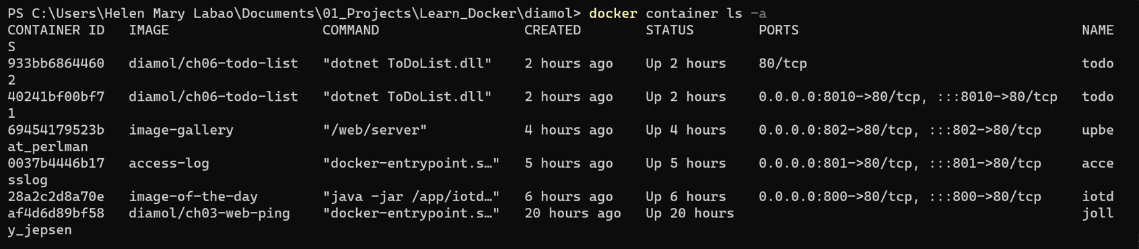
Task: Select container ID 40241bf00bf7
Action: (56, 97)
